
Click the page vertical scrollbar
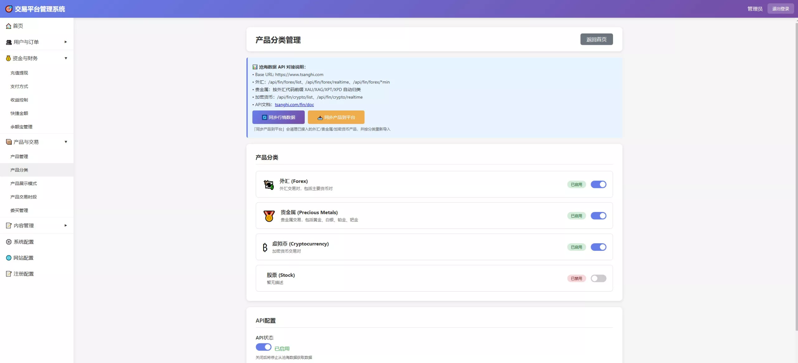click(796, 173)
